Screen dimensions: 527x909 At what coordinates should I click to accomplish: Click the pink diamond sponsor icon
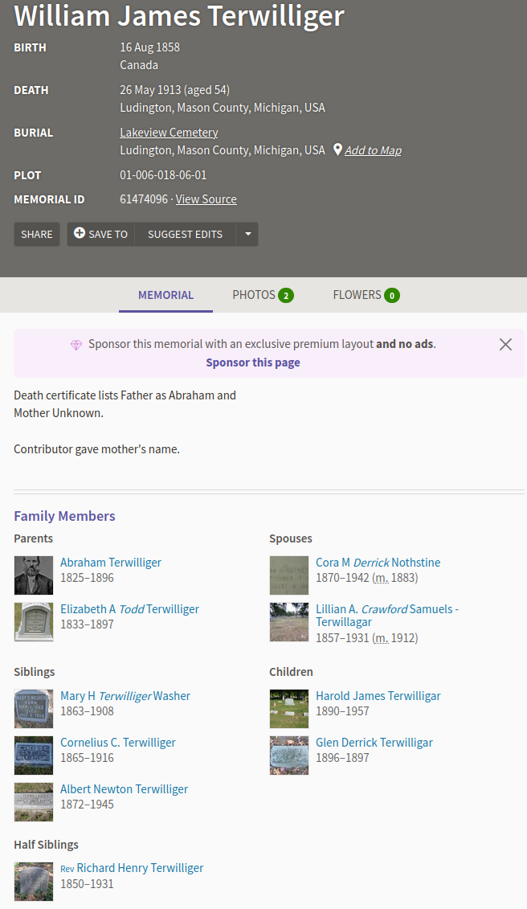click(x=76, y=344)
